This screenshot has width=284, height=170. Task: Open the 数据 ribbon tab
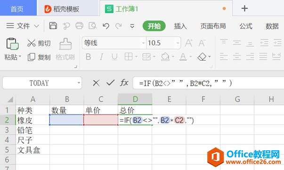coord(272,26)
